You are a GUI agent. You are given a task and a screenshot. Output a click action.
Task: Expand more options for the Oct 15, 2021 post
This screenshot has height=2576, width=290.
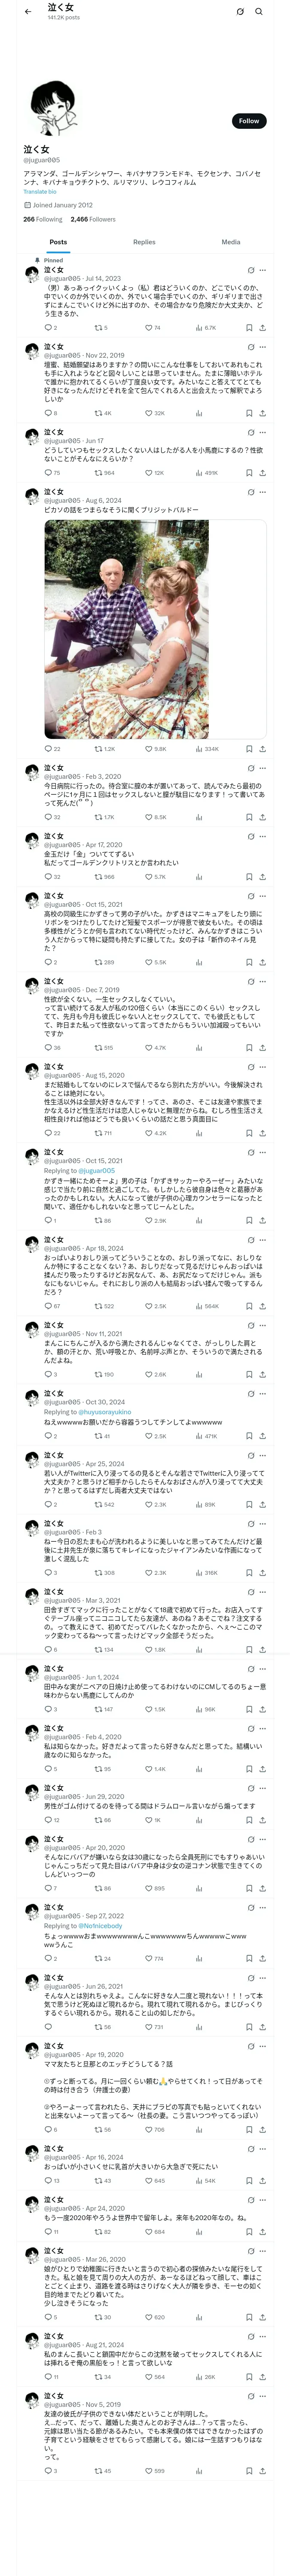pyautogui.click(x=263, y=895)
